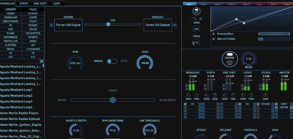Toggle power on the LOOPS EQ effect
293x139 pixels.
click(240, 104)
